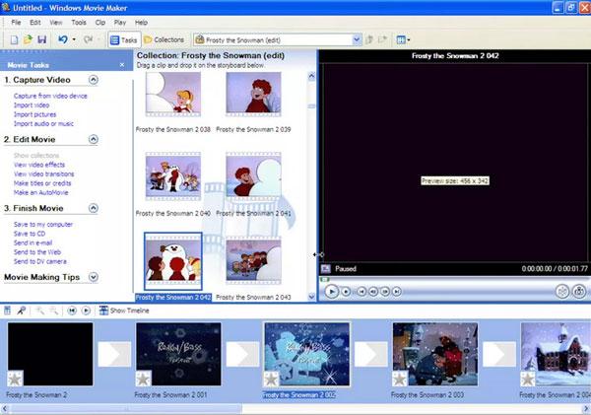Click the Take Picture camera icon
Viewport: 591px width, 415px height.
579,291
